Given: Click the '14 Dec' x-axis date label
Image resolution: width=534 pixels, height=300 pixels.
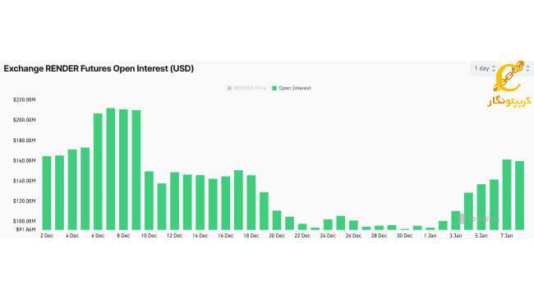Looking at the screenshot, I should tap(200, 236).
